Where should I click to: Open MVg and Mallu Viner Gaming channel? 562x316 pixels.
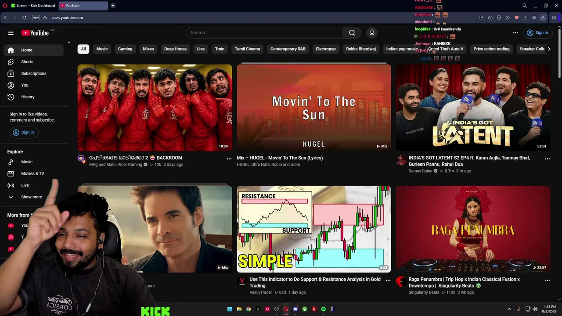[x=116, y=165]
